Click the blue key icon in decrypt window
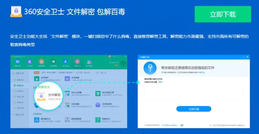The width and height of the screenshot is (259, 134). [150, 68]
